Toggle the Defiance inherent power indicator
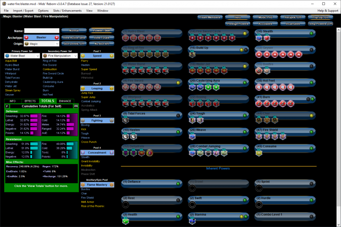This screenshot has width=341, height=227. coord(178,184)
